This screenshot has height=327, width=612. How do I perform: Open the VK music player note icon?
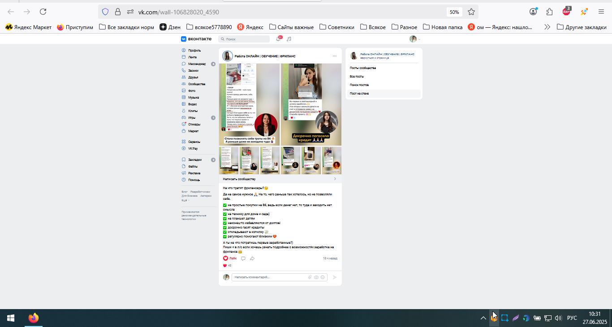[289, 39]
